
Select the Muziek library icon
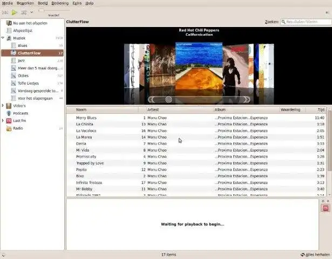(9, 38)
